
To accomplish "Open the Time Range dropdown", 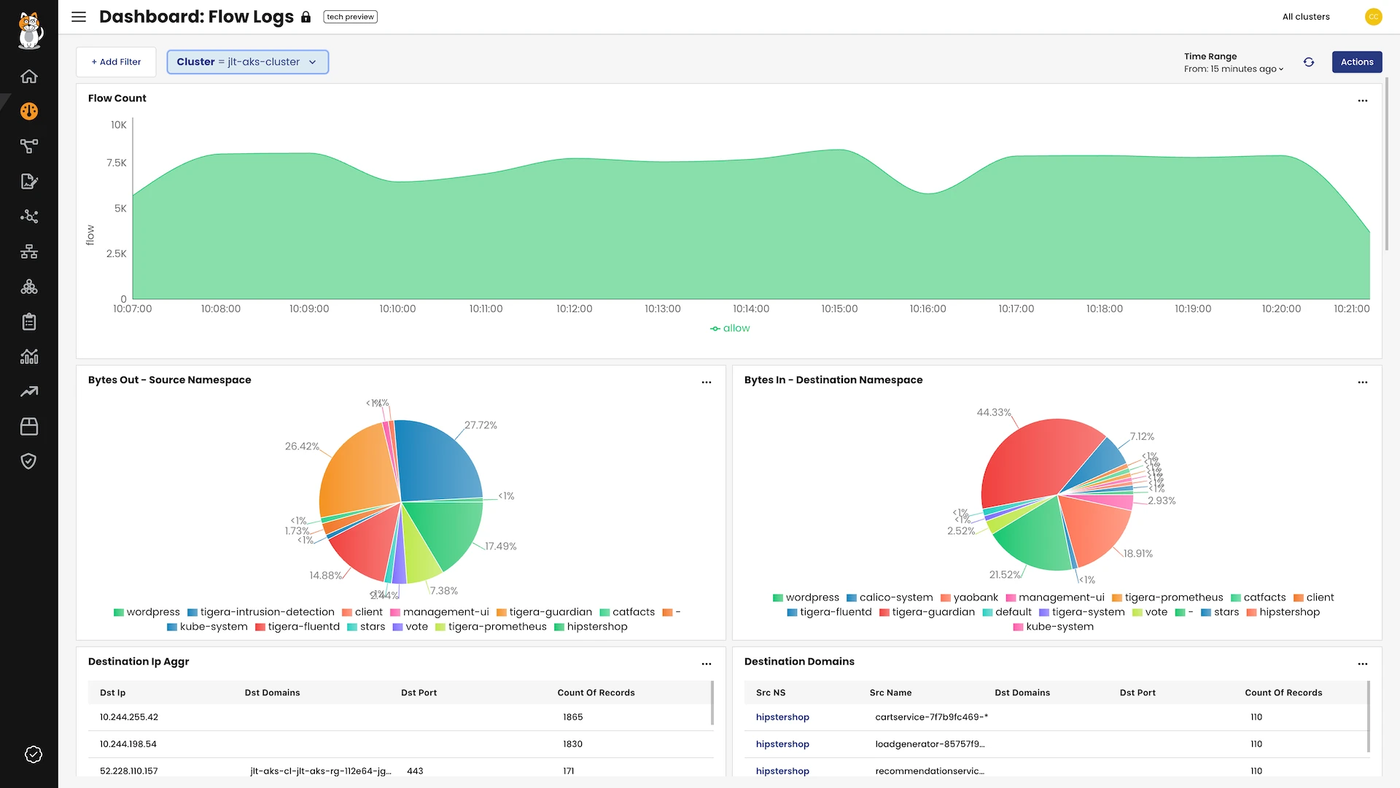I will coord(1233,69).
